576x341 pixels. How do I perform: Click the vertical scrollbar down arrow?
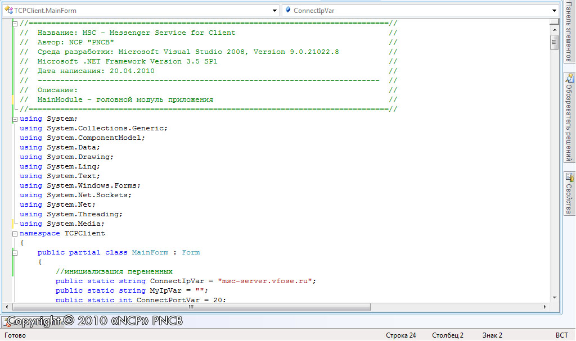[x=555, y=297]
